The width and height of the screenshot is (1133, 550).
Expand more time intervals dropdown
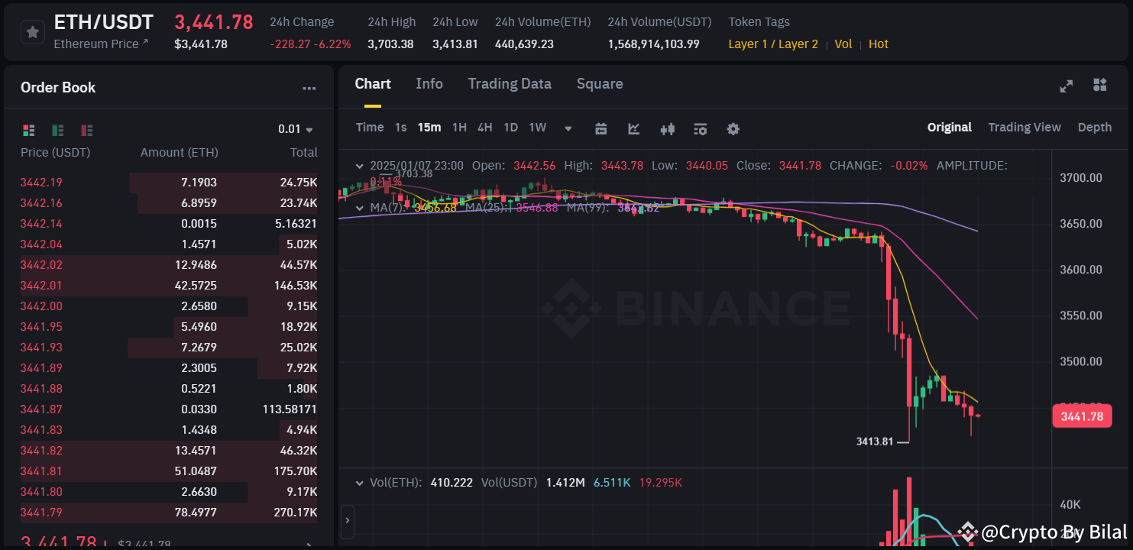tap(568, 128)
